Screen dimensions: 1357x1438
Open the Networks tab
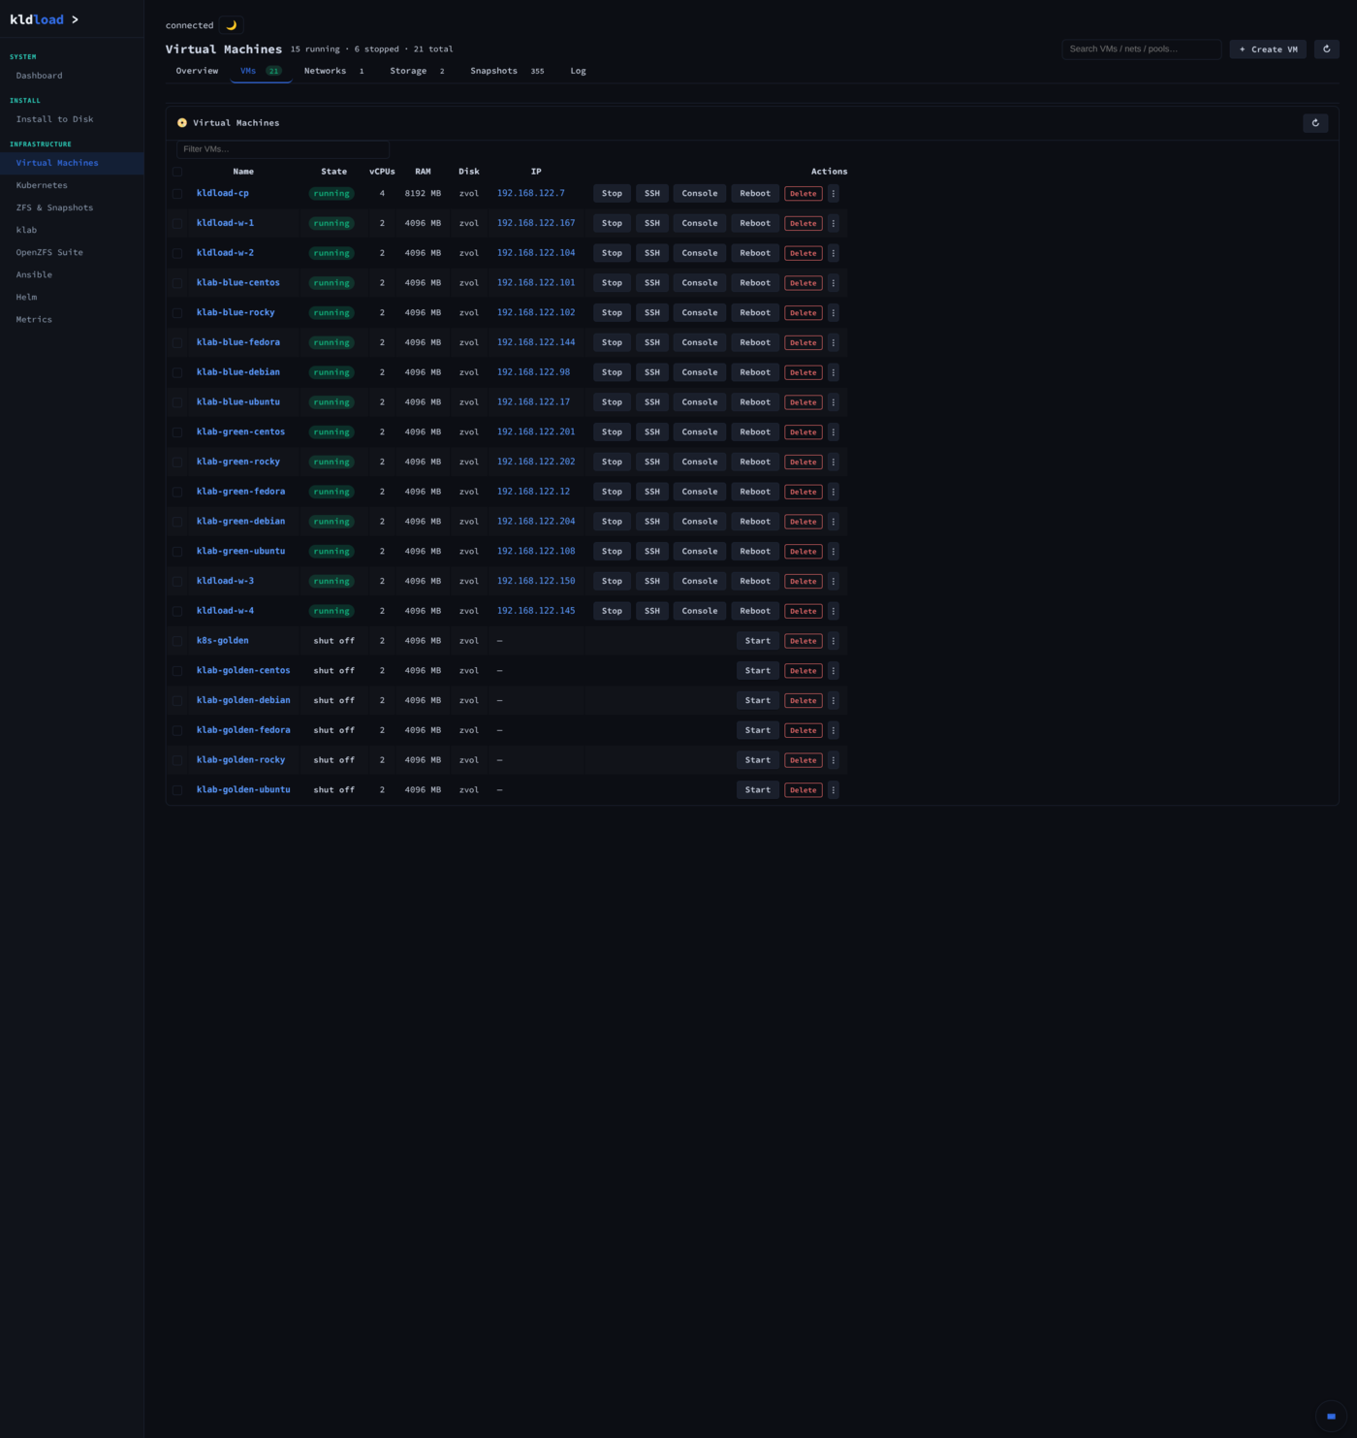coord(333,71)
